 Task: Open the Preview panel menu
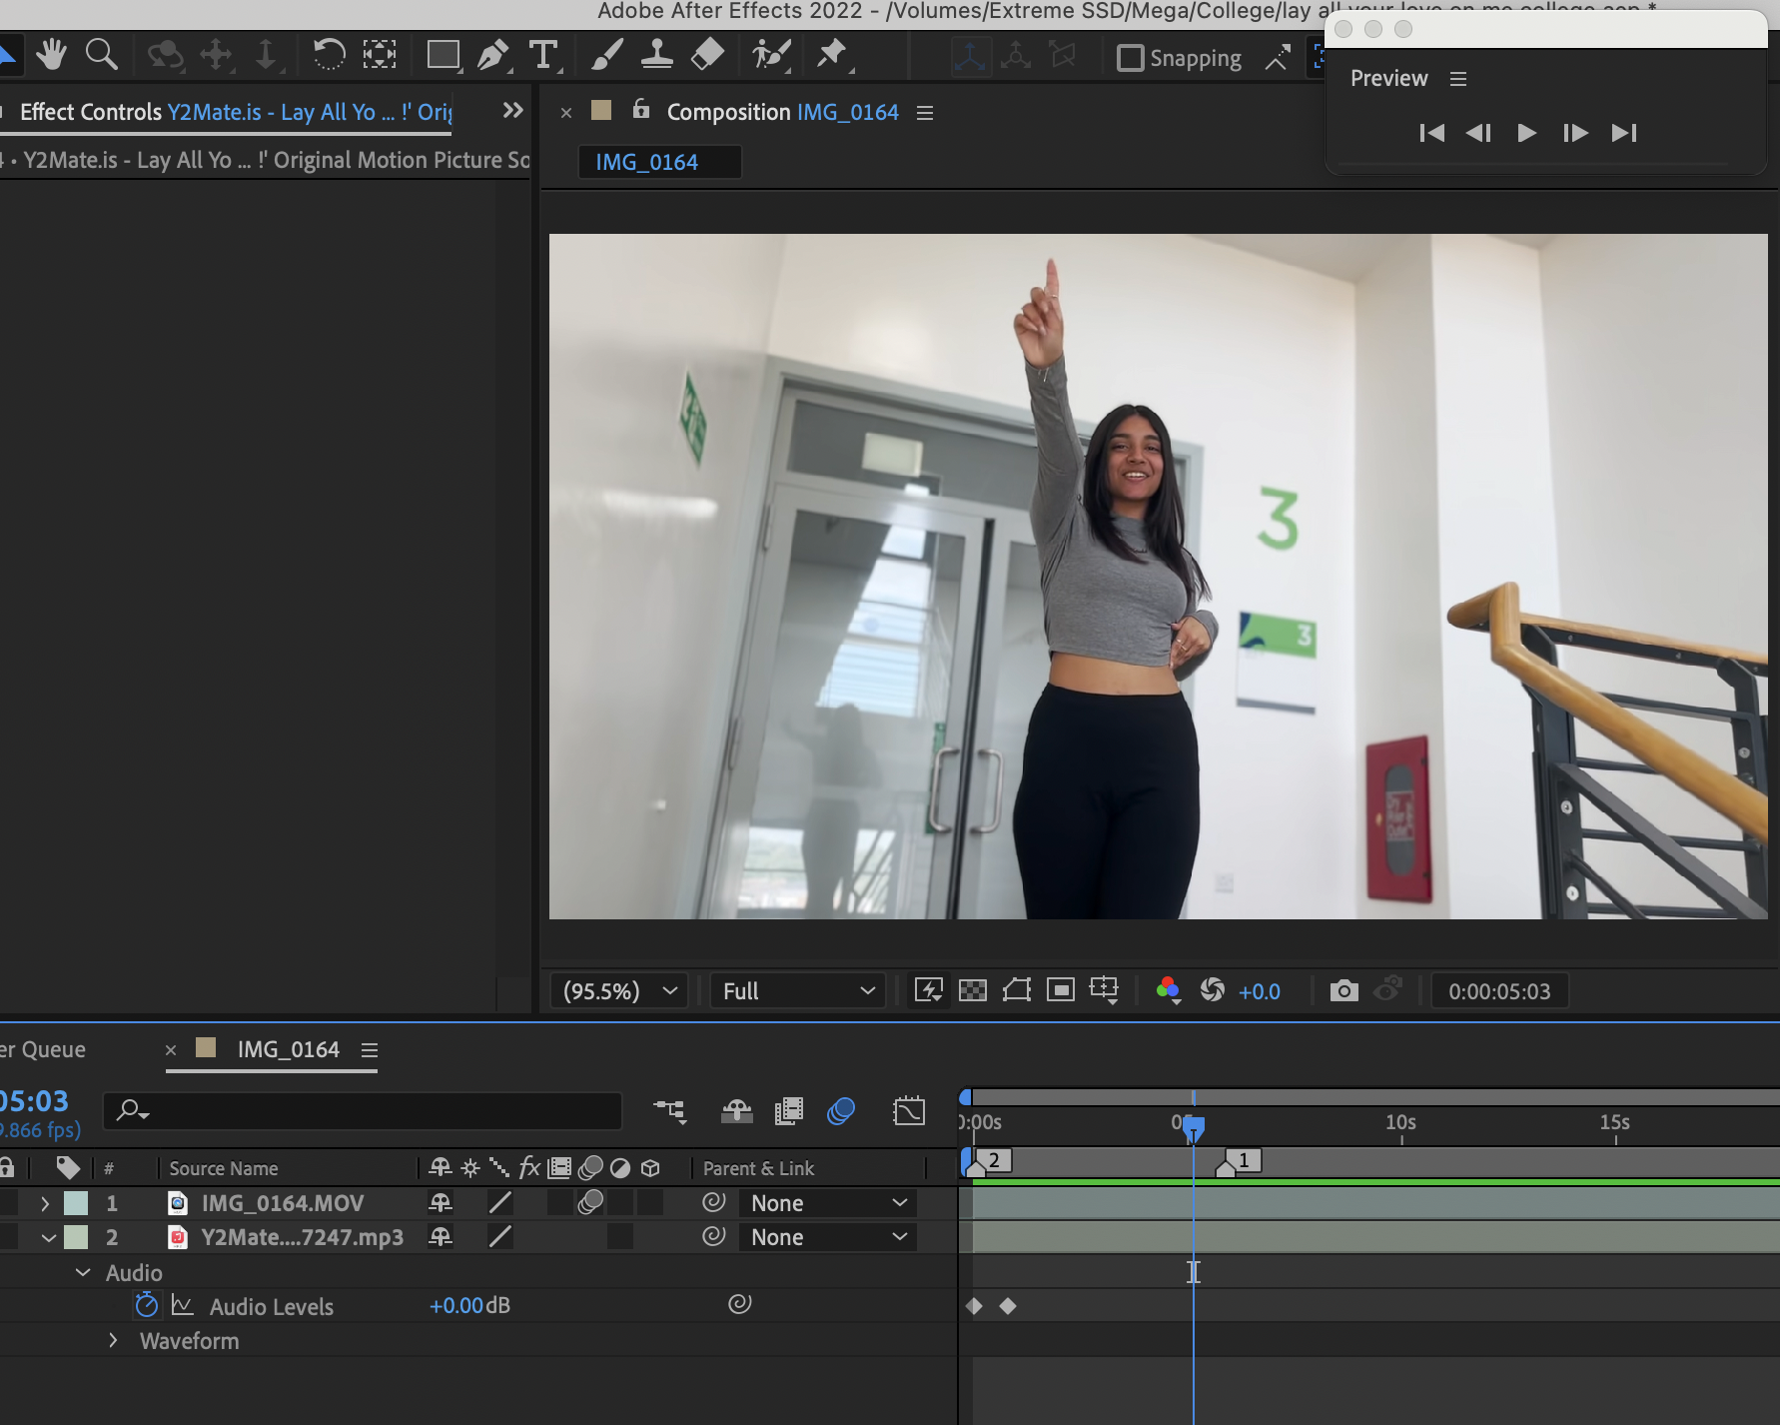(1458, 79)
